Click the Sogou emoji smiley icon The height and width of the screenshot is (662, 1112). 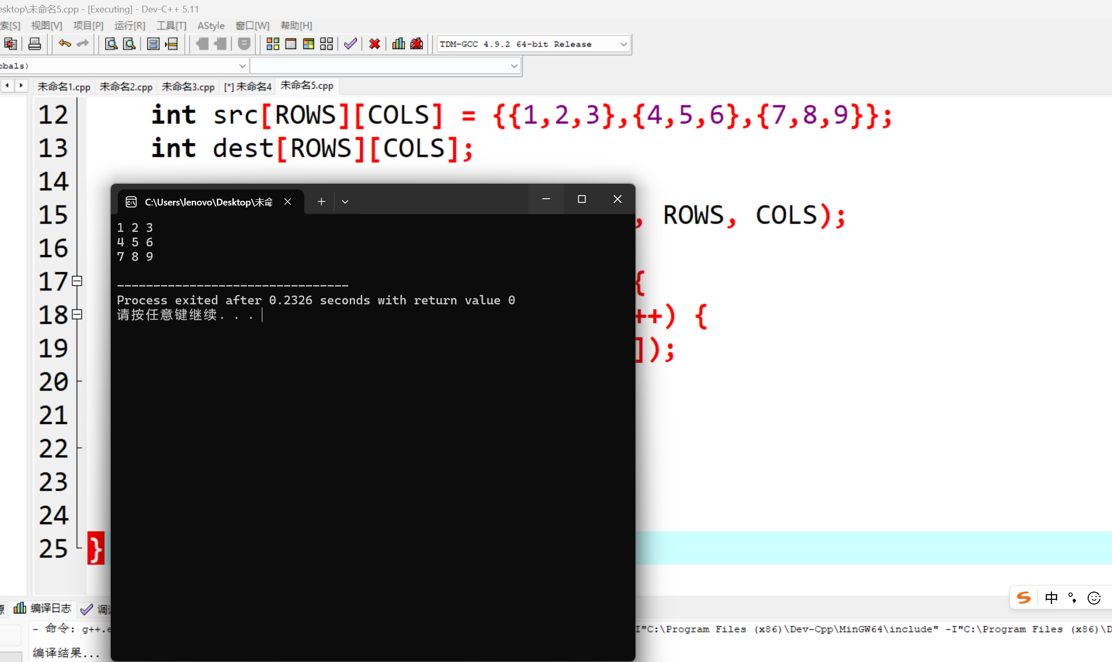pos(1094,598)
